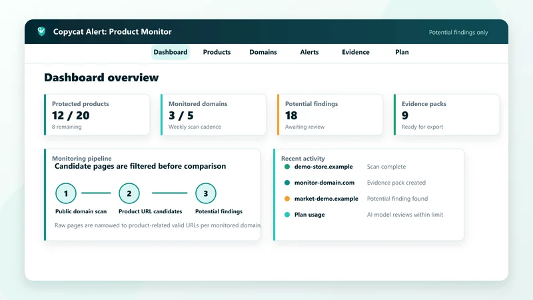The image size is (533, 300).
Task: Click the Potential findings only label
Action: point(458,32)
